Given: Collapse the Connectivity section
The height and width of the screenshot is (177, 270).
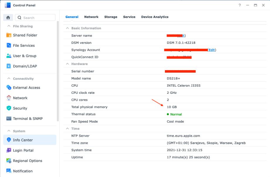Looking at the screenshot, I should click(x=9, y=79).
